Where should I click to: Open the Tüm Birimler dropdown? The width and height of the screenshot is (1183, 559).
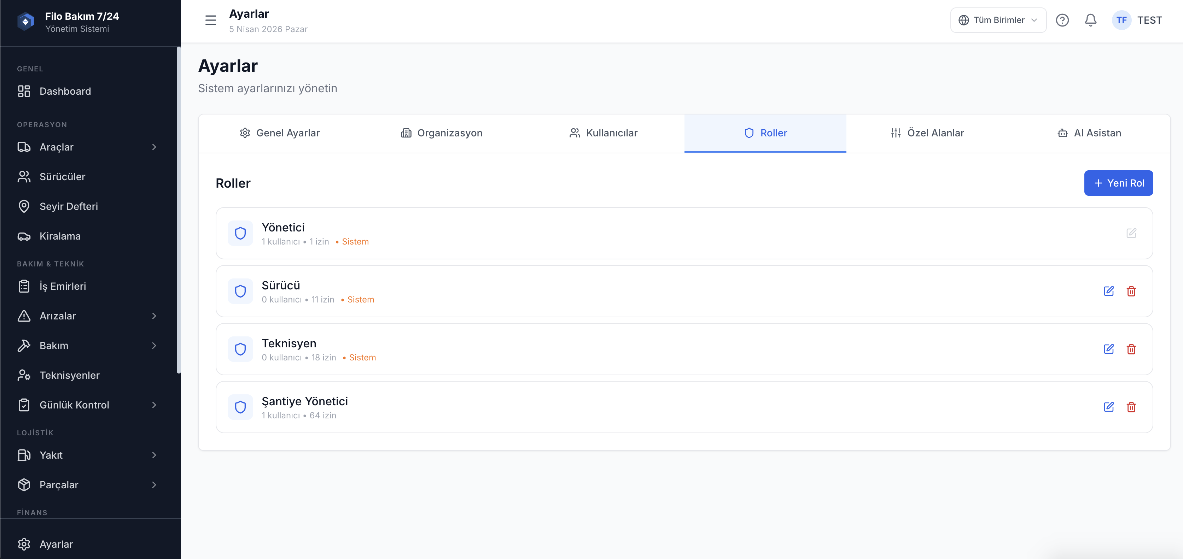[x=998, y=20]
